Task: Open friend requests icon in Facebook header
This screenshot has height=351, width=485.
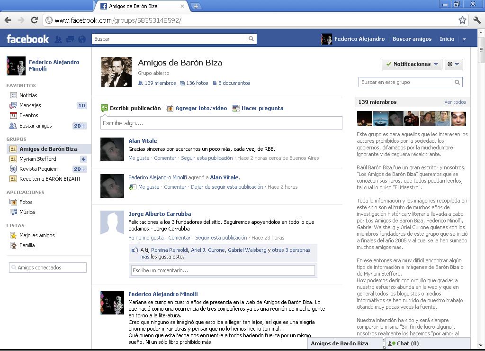Action: [x=58, y=39]
